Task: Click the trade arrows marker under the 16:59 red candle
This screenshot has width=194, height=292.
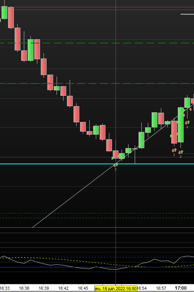Action: click(x=174, y=150)
